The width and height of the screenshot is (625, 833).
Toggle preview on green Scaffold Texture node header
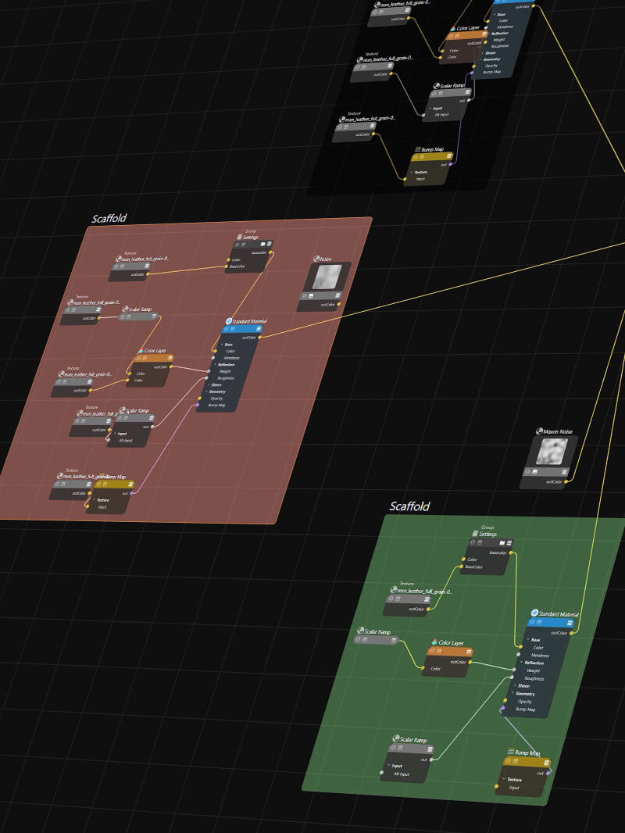(398, 599)
